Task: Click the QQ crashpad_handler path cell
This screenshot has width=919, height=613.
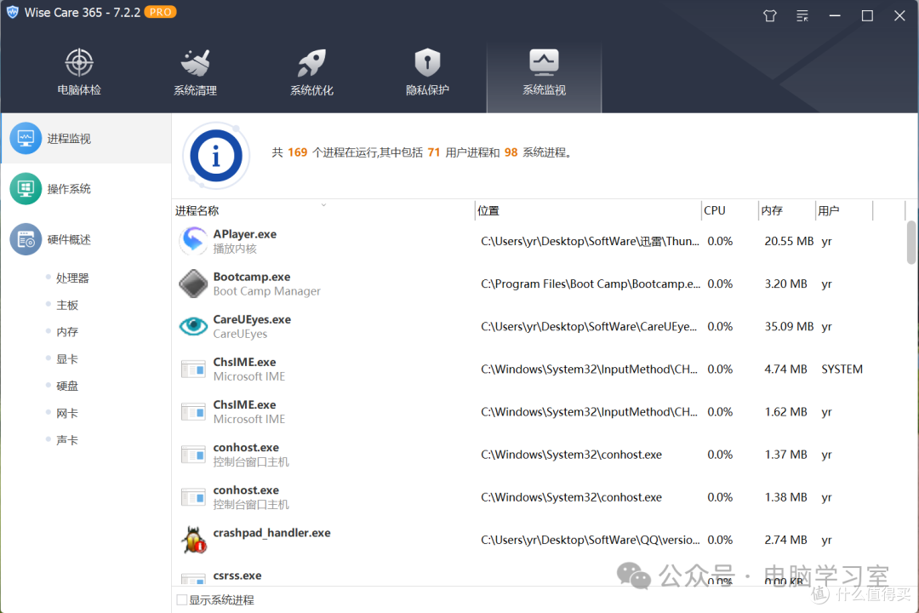Action: point(591,540)
